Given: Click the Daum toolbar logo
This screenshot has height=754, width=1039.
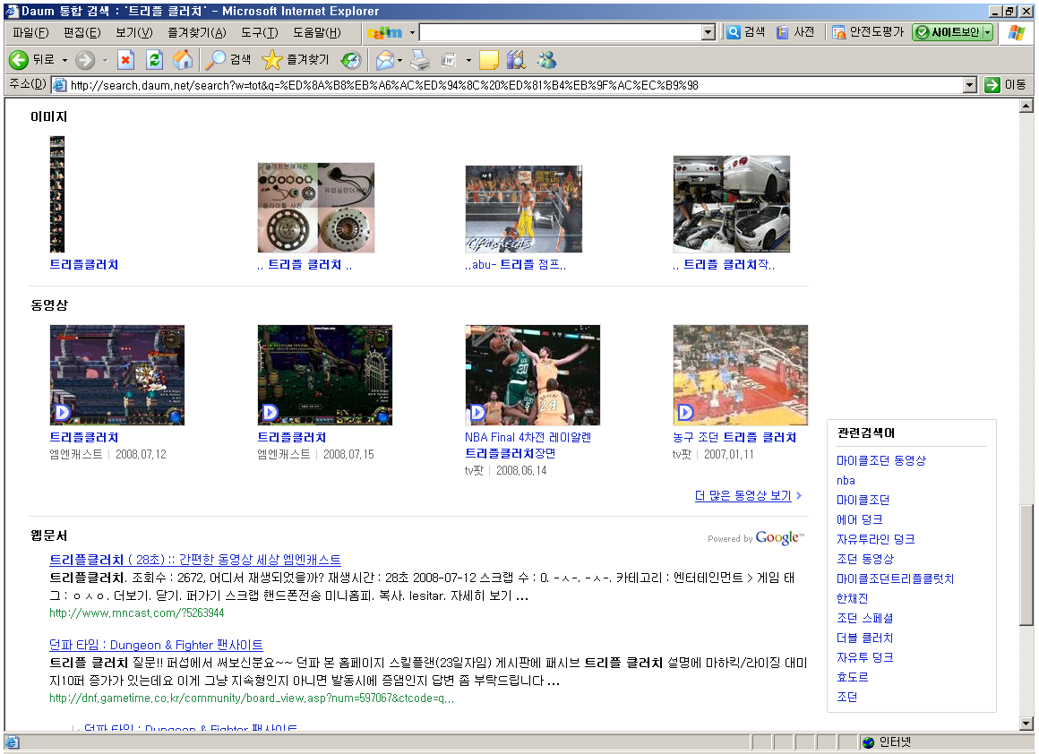Looking at the screenshot, I should coord(385,32).
